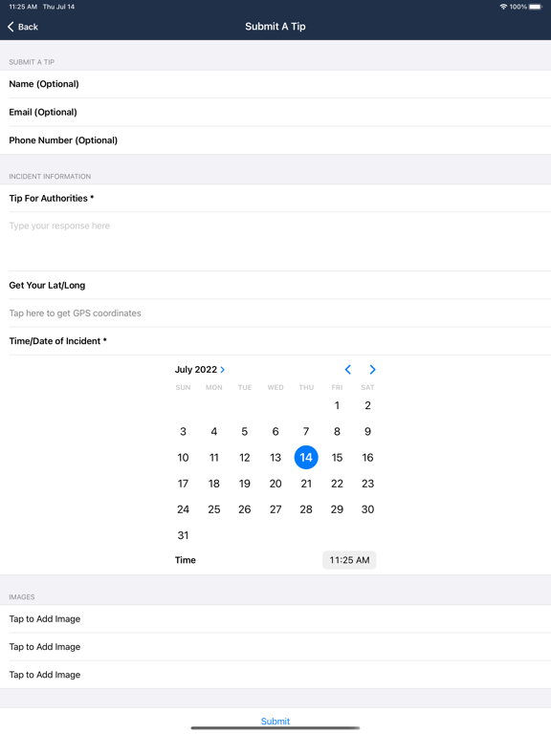The image size is (551, 734).
Task: Tap the 'Submit A Tip' title
Action: click(x=275, y=27)
